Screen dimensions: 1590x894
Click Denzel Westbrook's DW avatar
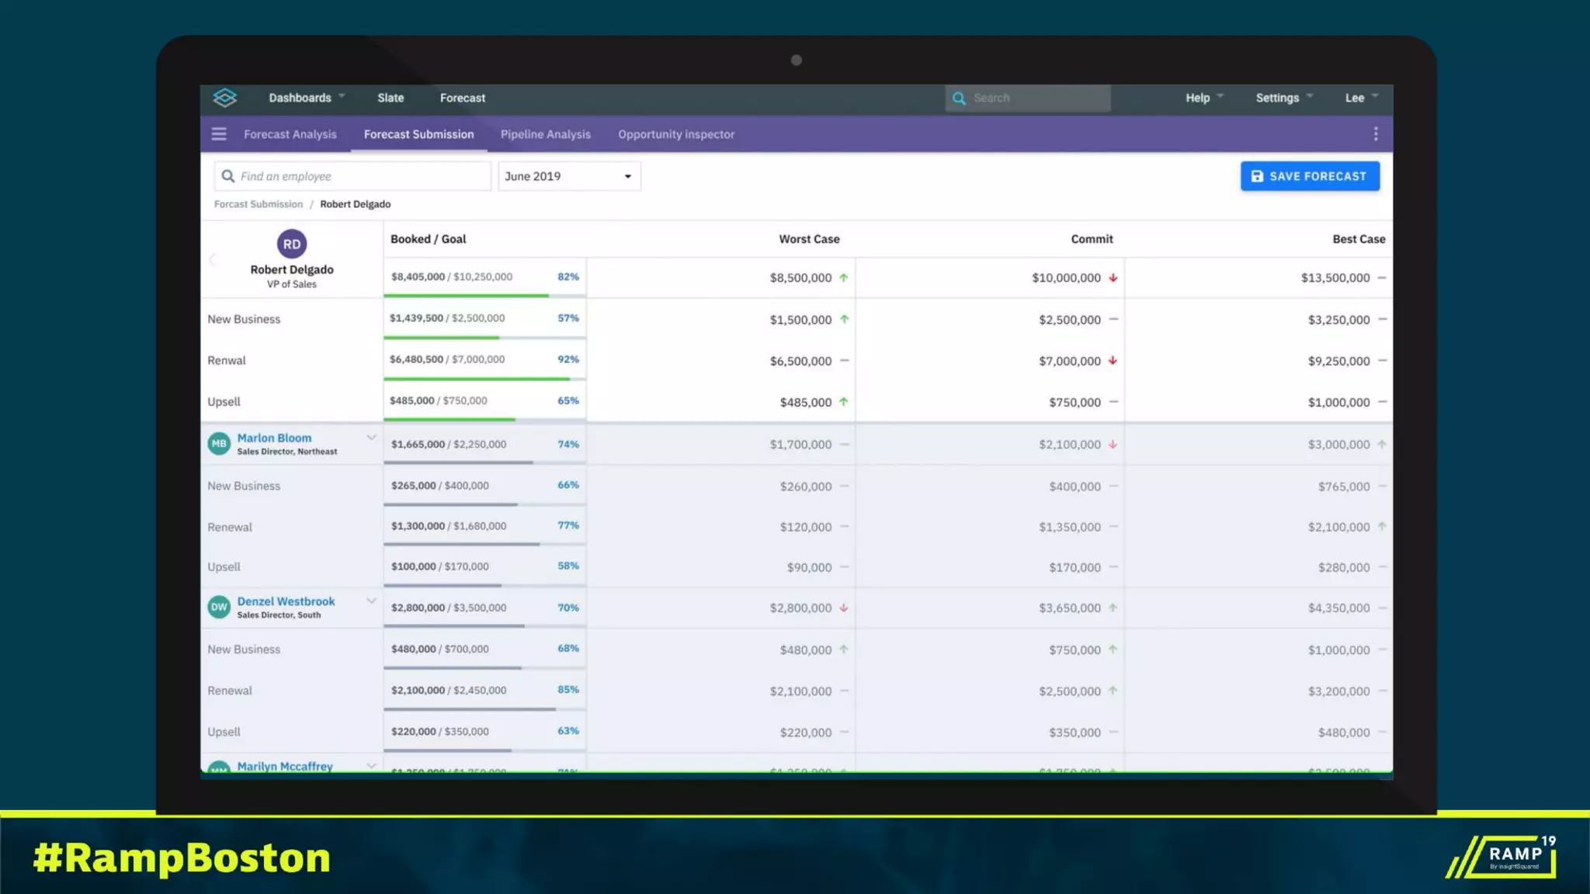point(219,607)
